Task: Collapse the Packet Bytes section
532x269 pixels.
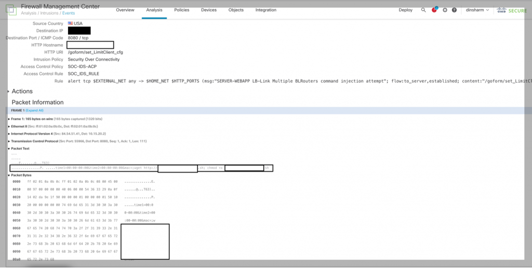Action: click(x=10, y=175)
